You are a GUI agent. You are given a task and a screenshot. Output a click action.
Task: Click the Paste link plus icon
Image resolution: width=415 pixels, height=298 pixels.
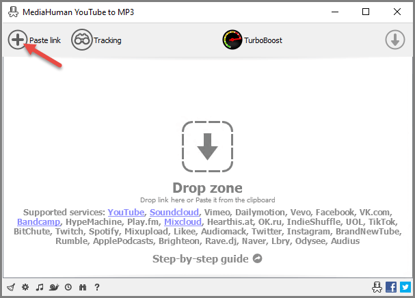[18, 40]
